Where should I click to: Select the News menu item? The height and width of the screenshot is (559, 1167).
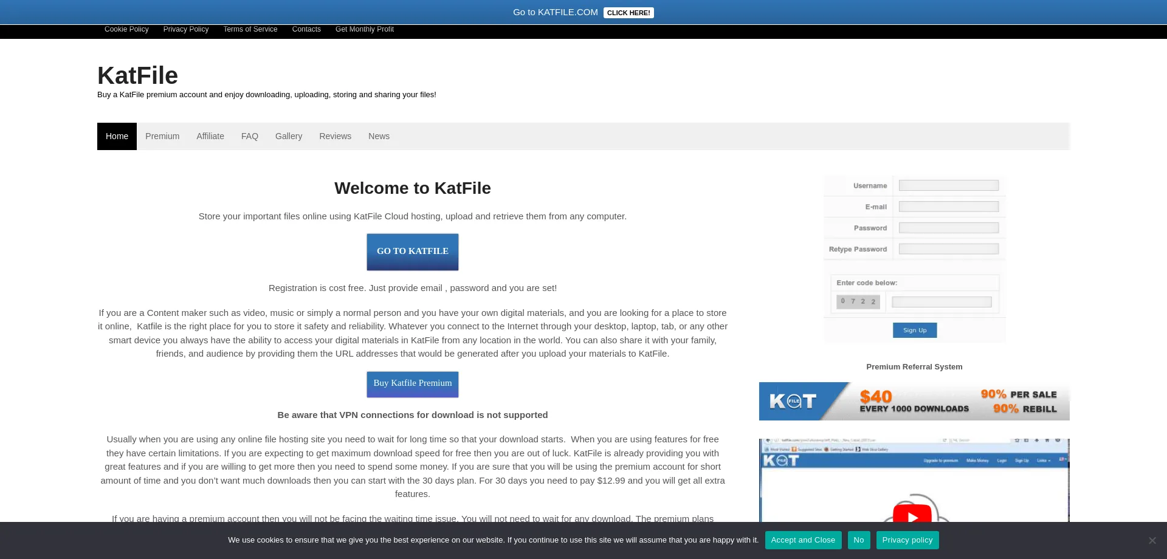pyautogui.click(x=379, y=136)
